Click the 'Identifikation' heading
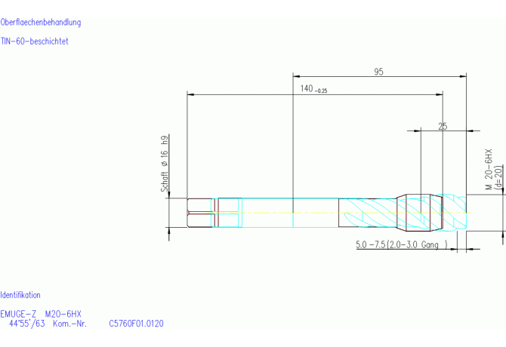The image size is (506, 347). 20,295
